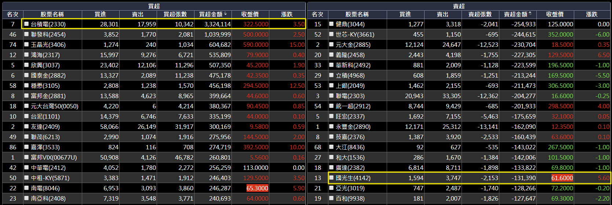Open stock 穩懋(3105)
Image resolution: width=612 pixels, height=205 pixels.
(x=45, y=86)
